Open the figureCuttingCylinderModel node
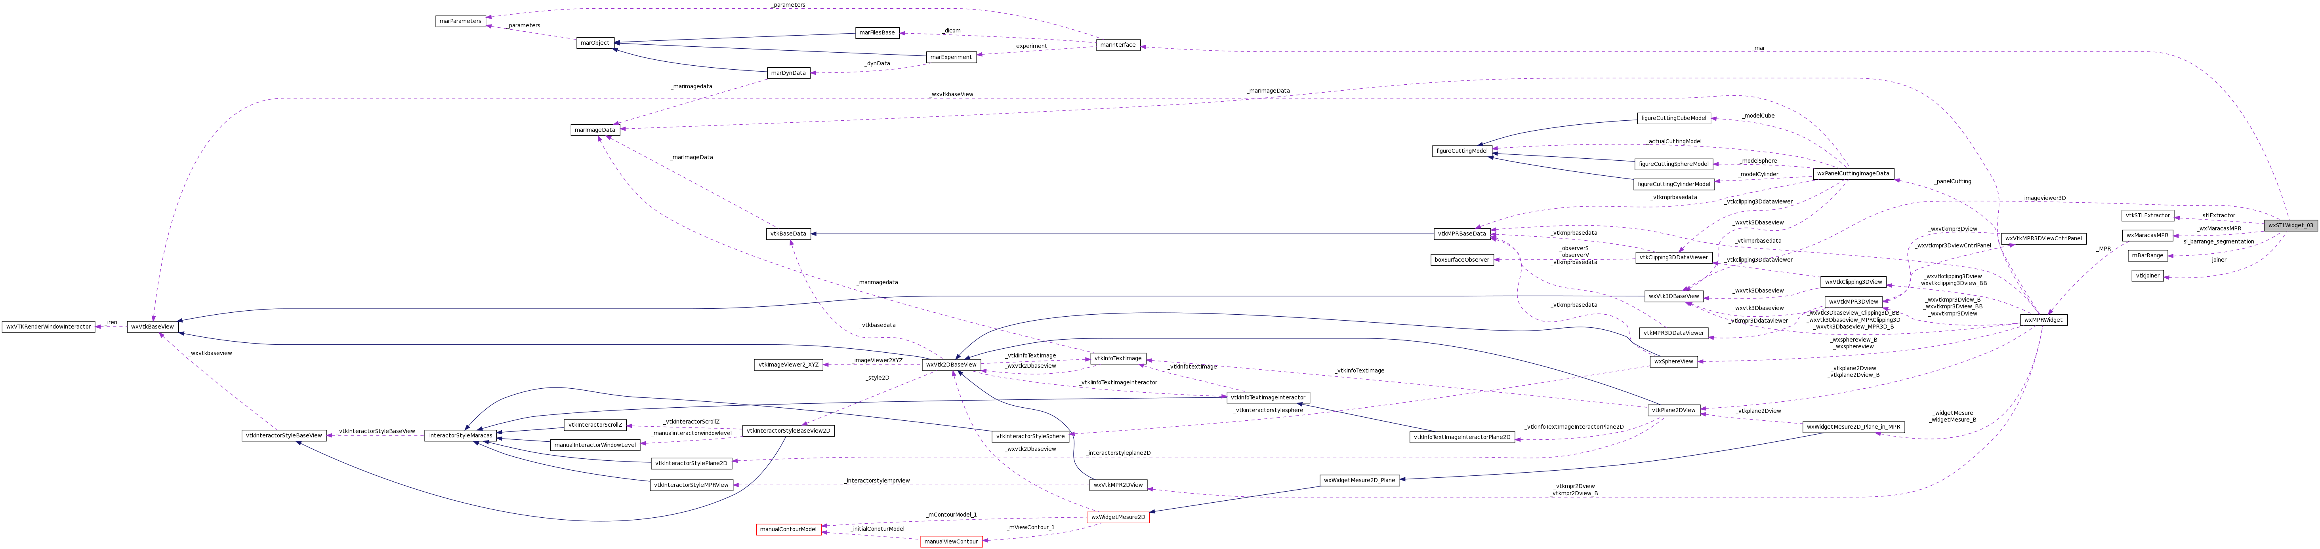This screenshot has width=2320, height=549. tap(1673, 184)
